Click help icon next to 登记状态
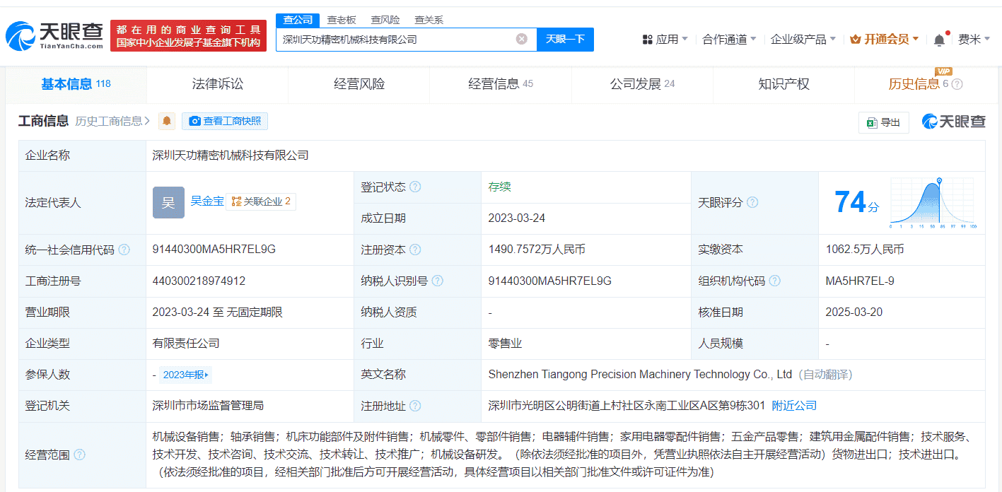 click(x=415, y=187)
